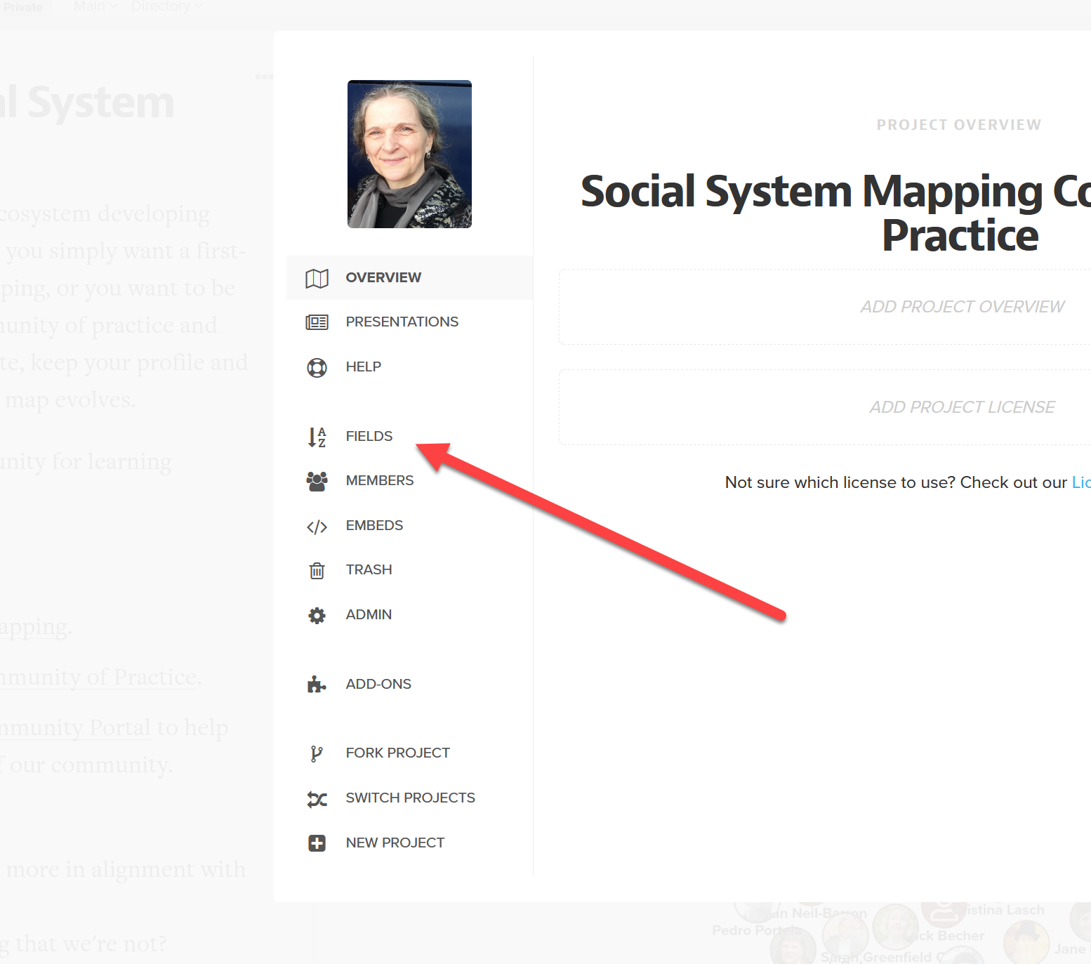
Task: Choose Switch Projects
Action: pos(409,798)
